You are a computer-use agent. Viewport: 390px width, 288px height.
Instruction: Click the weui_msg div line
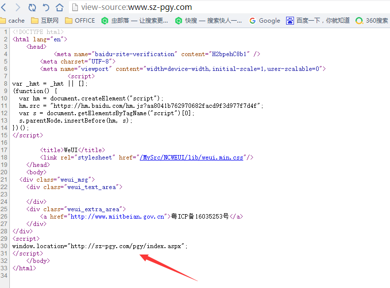click(57, 180)
